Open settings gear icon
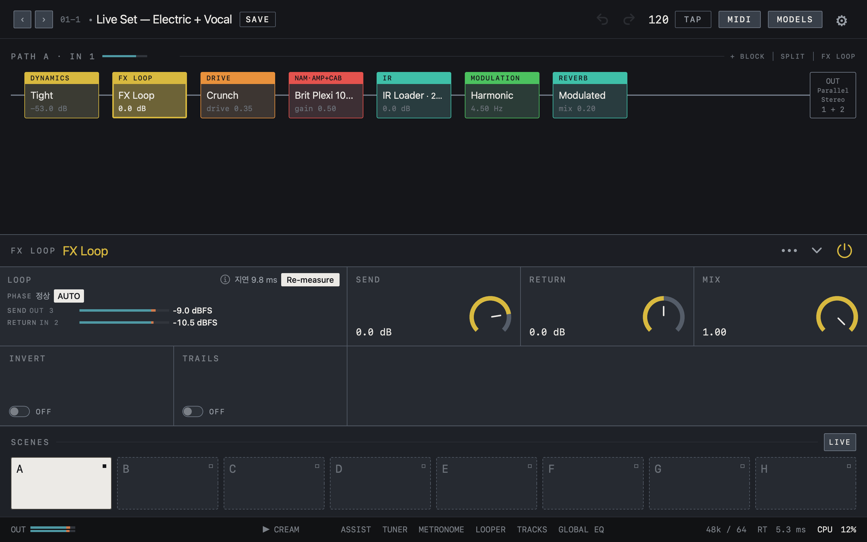The height and width of the screenshot is (542, 867). (841, 20)
